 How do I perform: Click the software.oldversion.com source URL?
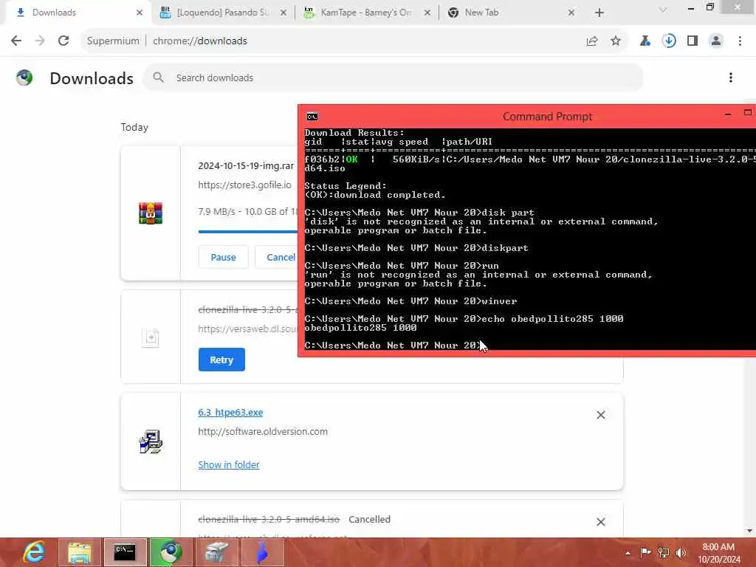(x=263, y=431)
